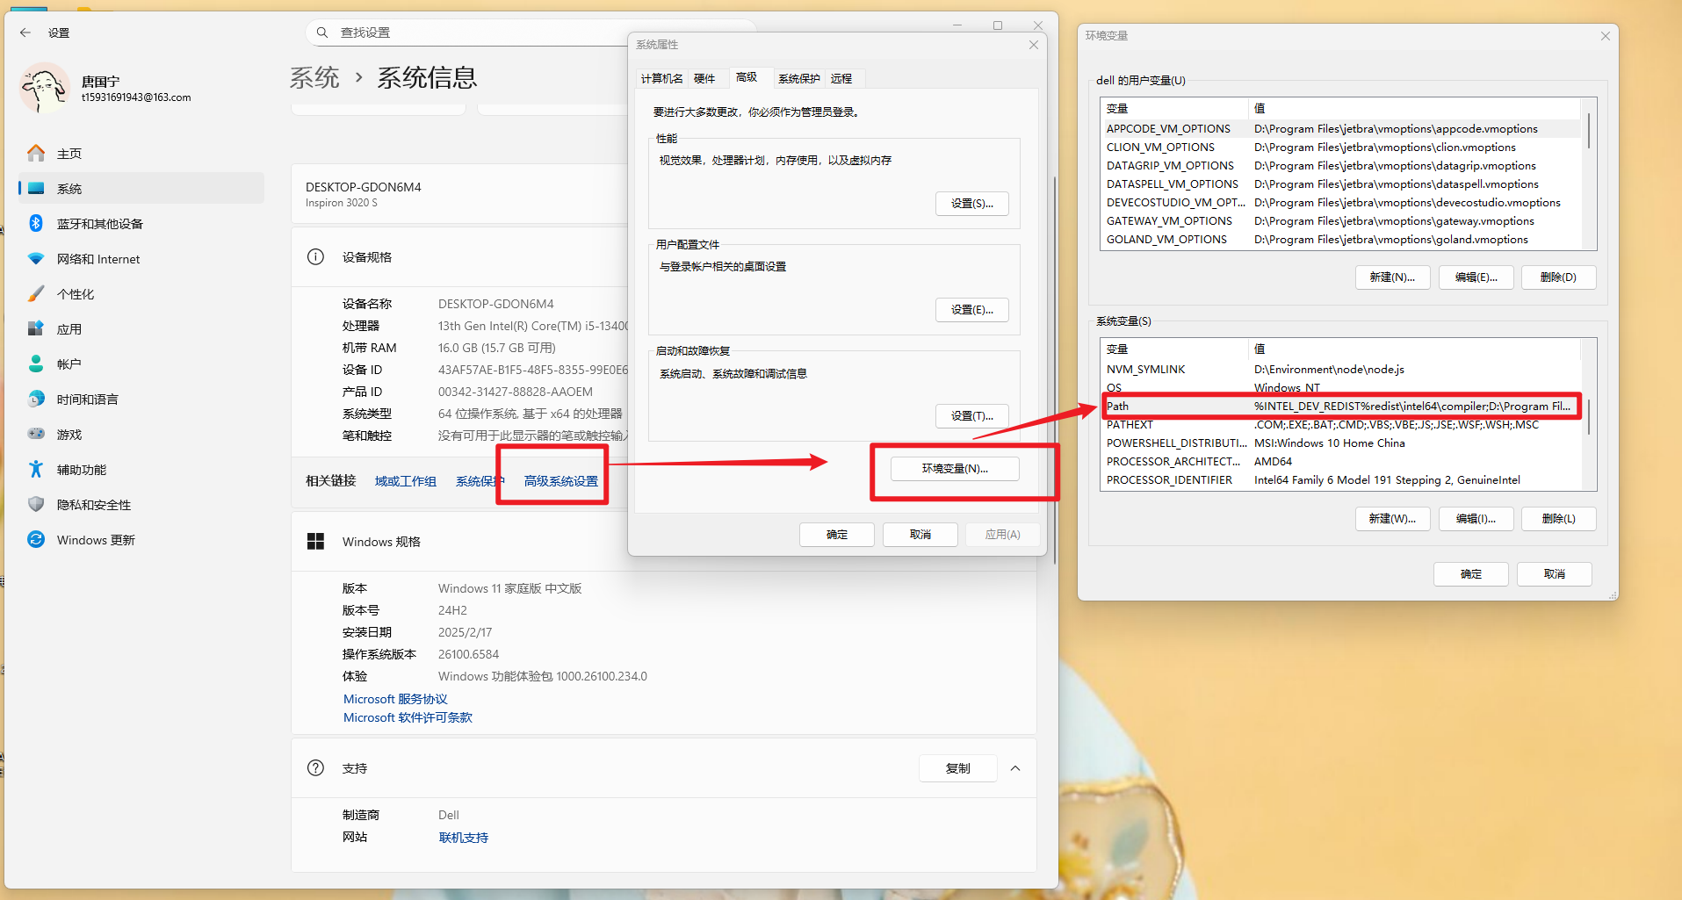Select PROCESSOR_ARCHITECTURE system variable row
Viewport: 1682px width, 900px height.
click(x=1340, y=462)
